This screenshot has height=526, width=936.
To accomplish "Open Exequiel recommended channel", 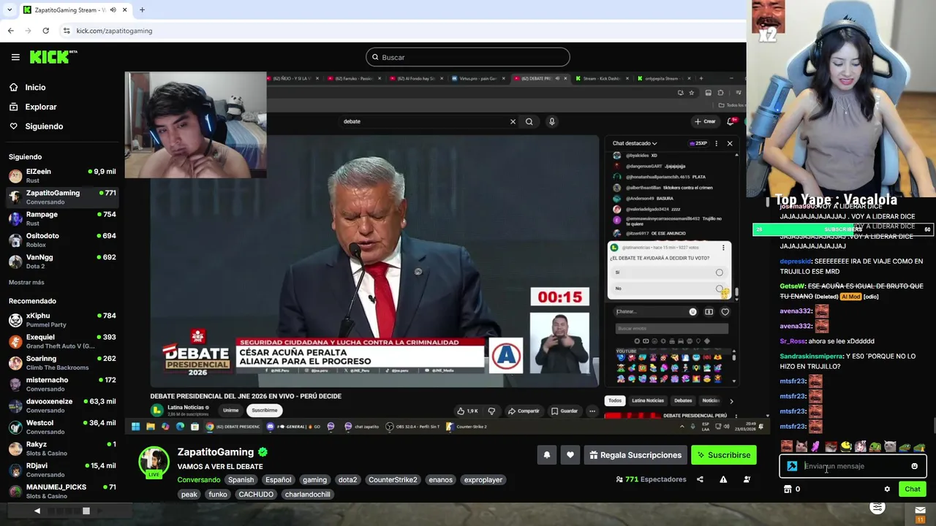I will [x=62, y=341].
